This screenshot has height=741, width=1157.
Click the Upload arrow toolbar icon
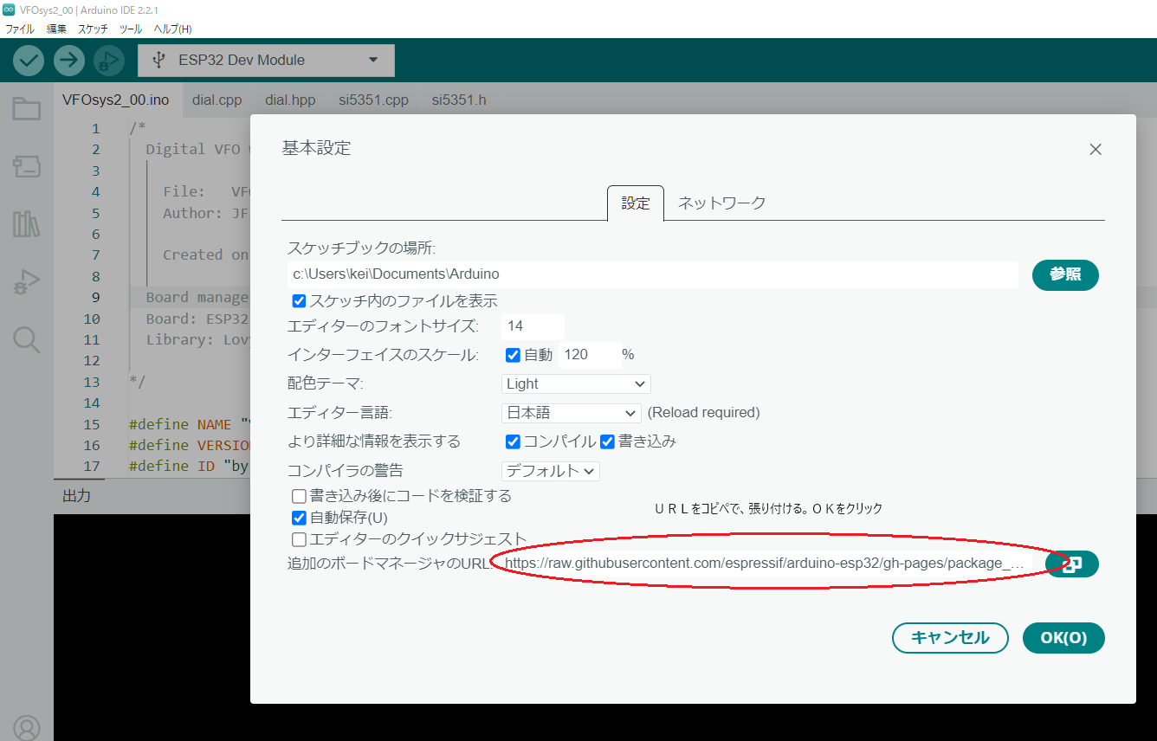[x=69, y=61]
